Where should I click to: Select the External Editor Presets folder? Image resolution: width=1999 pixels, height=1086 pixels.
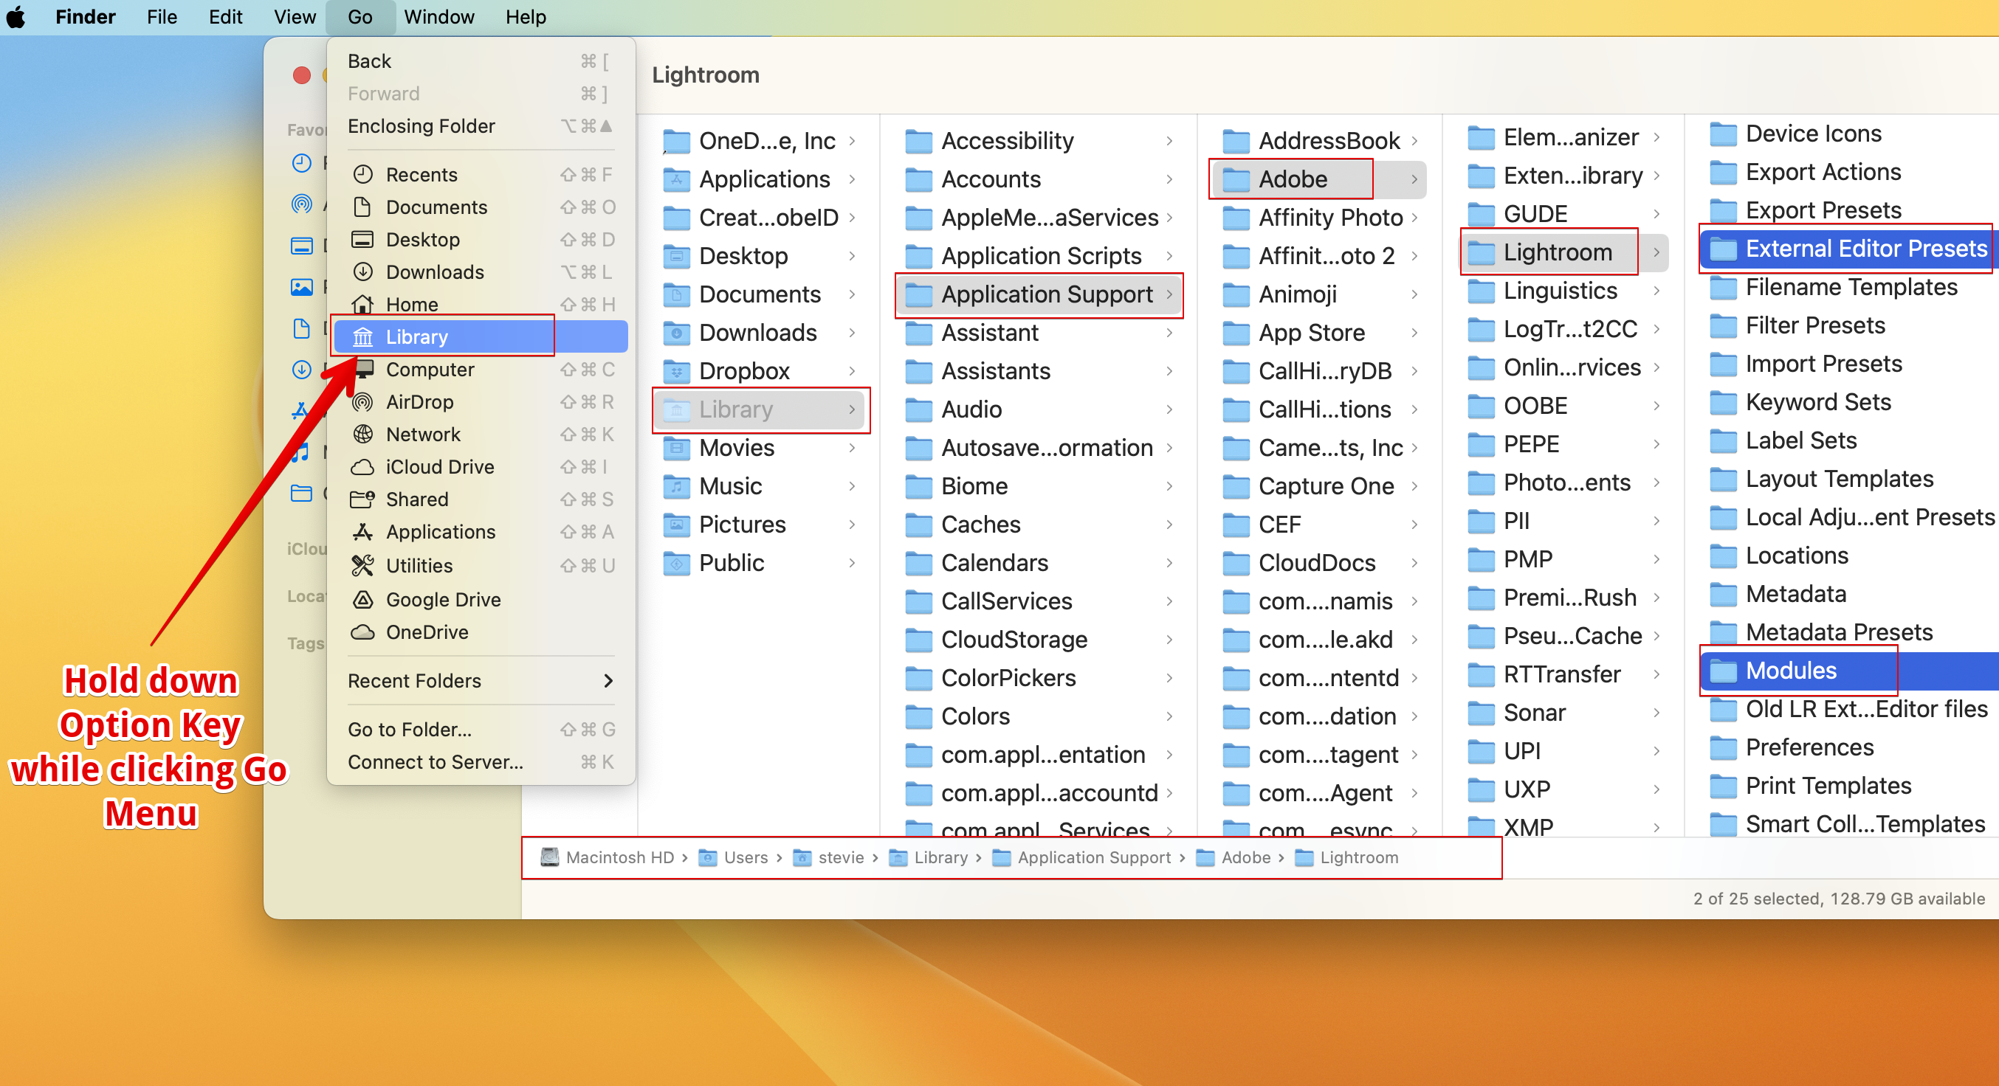pos(1848,248)
